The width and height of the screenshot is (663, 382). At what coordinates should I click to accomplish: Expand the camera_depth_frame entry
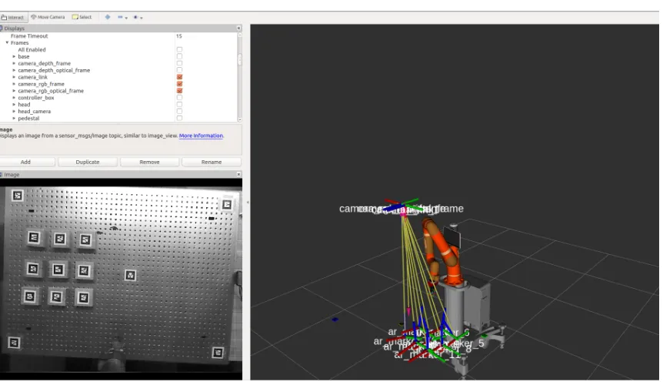[x=14, y=63]
